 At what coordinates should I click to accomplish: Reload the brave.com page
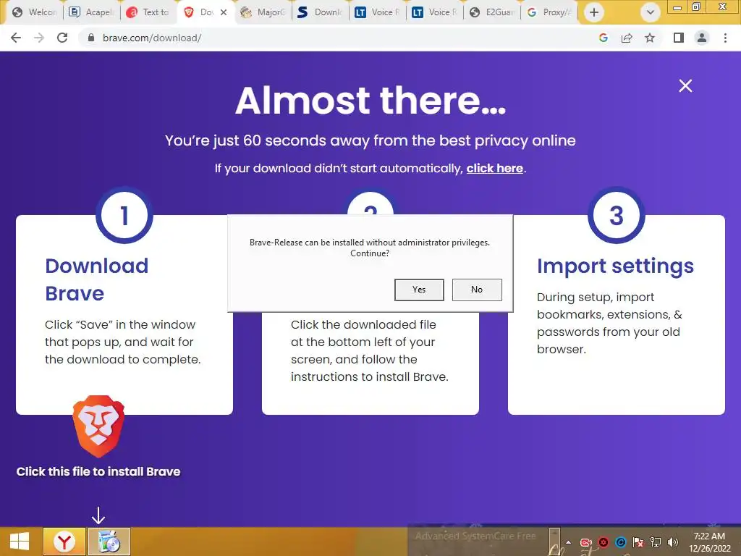click(x=62, y=38)
